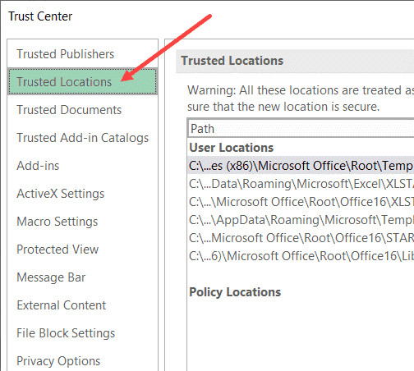
Task: Open the Trusted Publishers category
Action: [82, 54]
